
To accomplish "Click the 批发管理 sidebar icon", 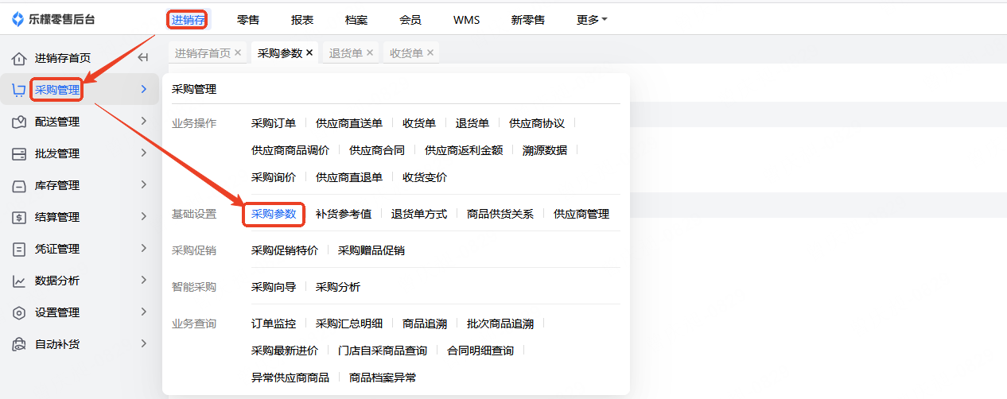I will 19,153.
